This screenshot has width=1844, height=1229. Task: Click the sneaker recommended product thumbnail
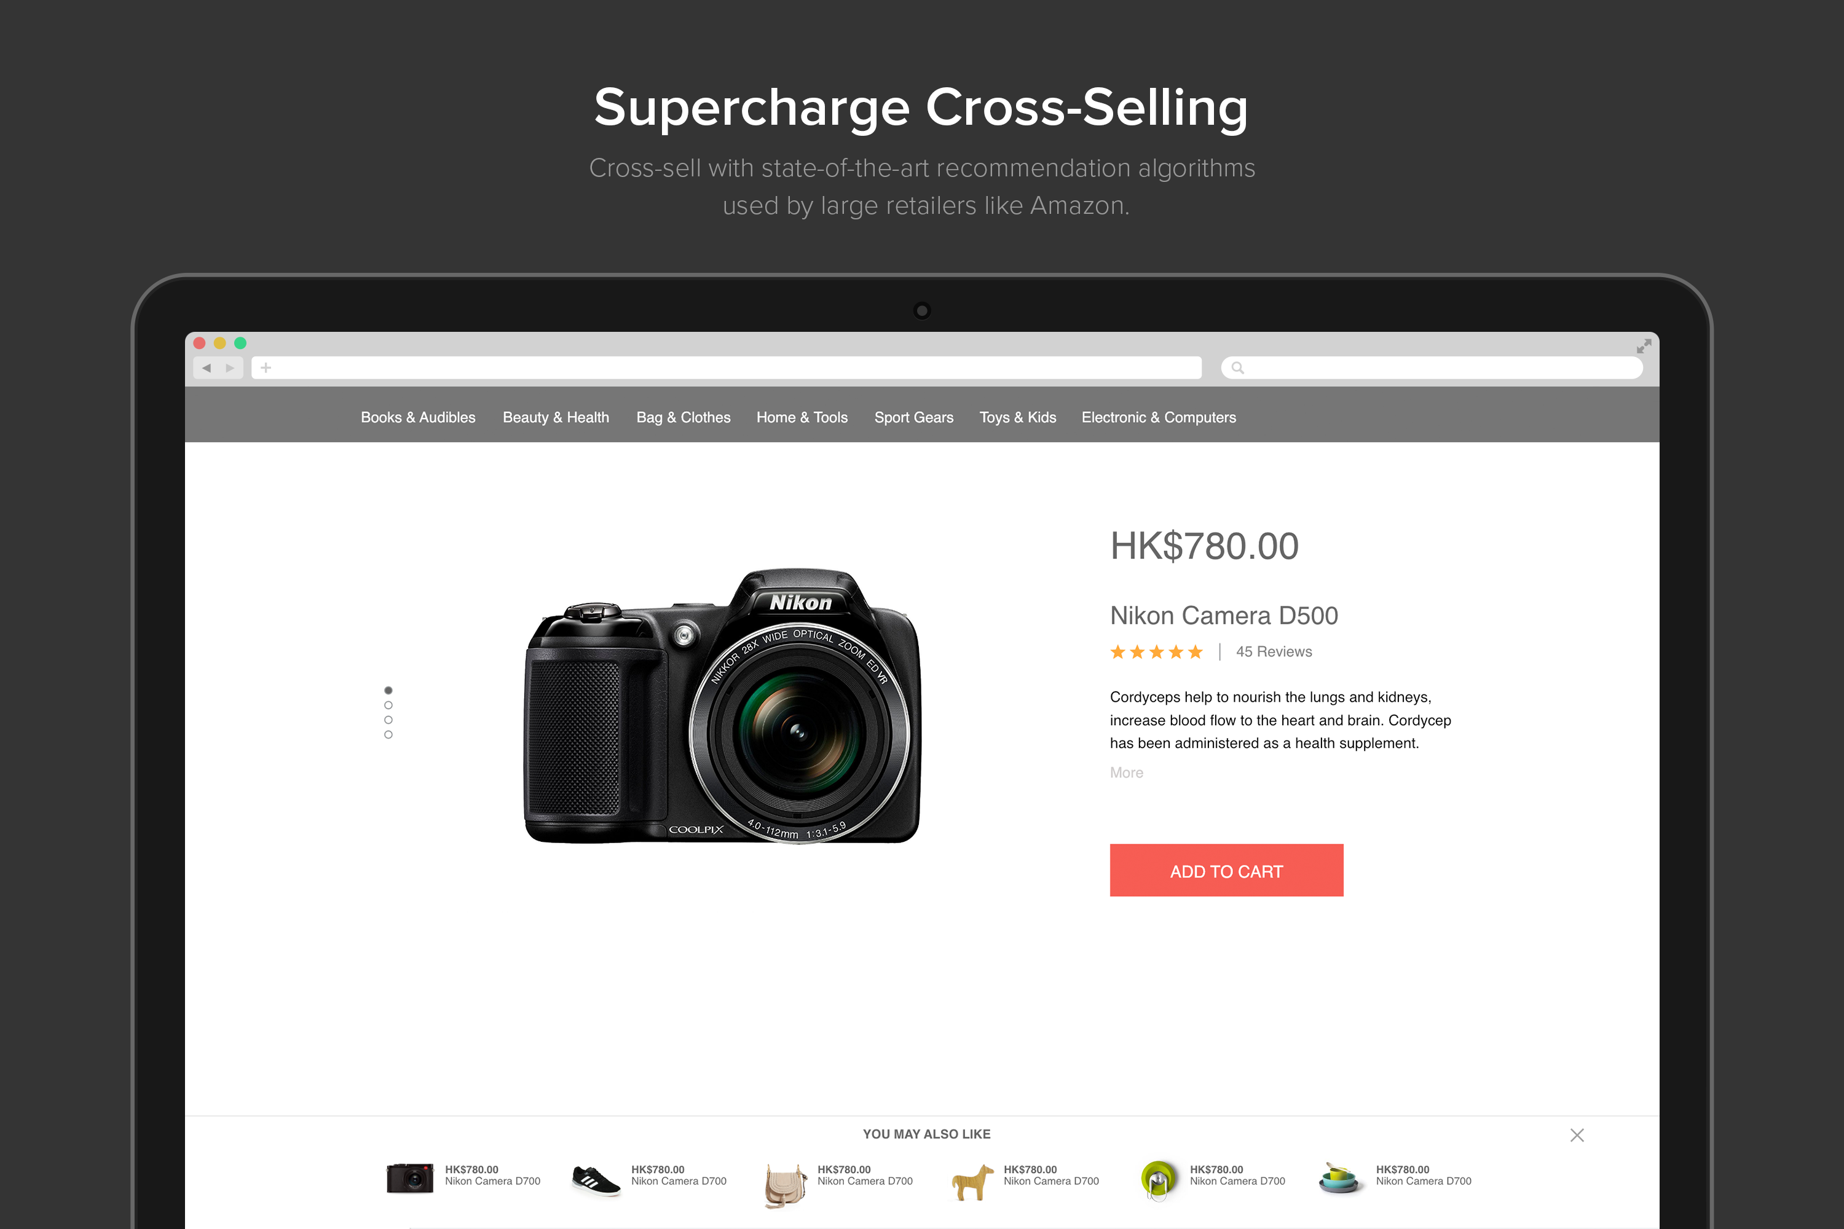pyautogui.click(x=596, y=1180)
